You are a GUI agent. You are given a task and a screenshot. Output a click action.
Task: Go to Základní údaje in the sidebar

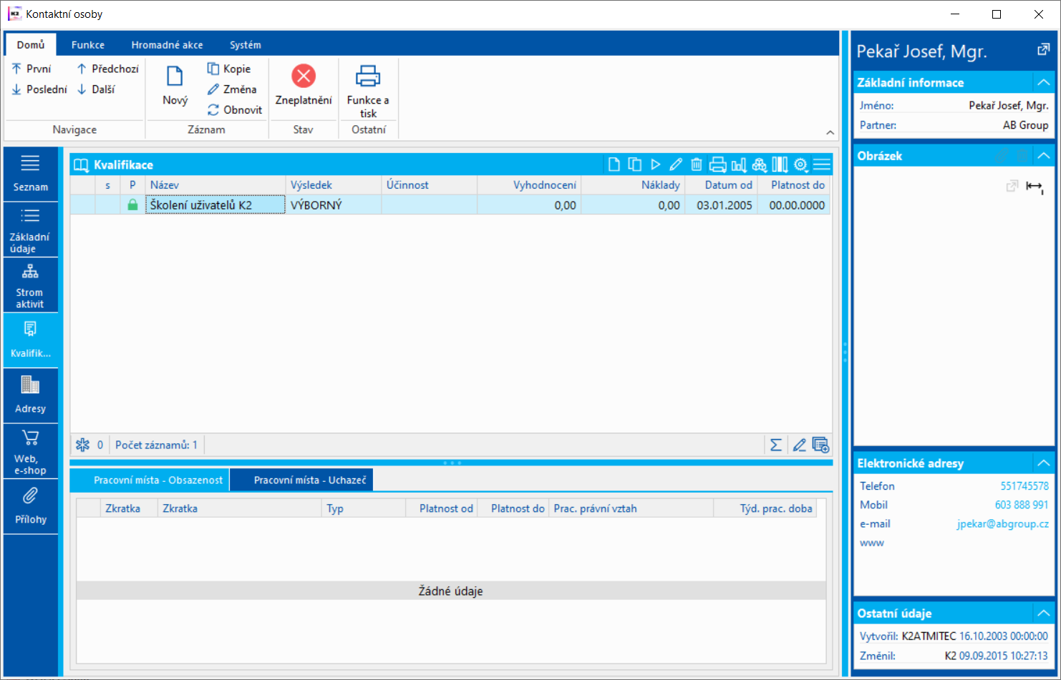pos(30,230)
